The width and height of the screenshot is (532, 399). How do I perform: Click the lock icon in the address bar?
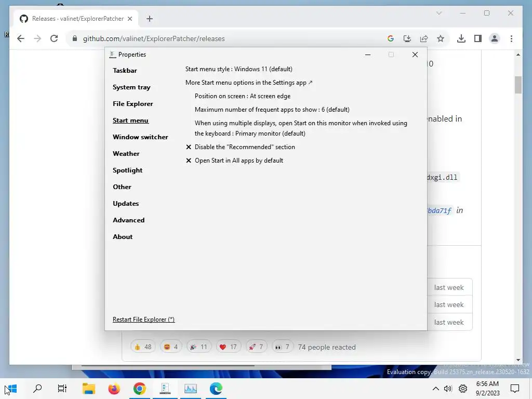click(75, 38)
